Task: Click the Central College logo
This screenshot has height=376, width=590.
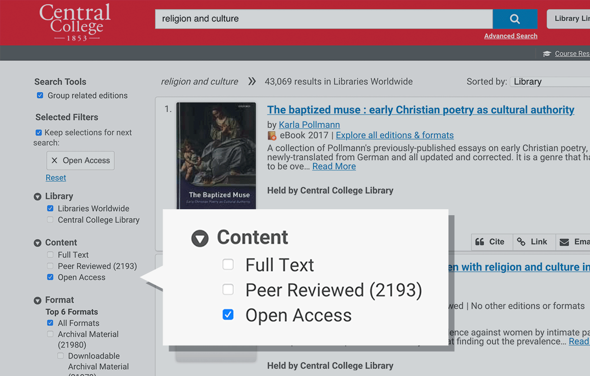Action: pos(75,22)
